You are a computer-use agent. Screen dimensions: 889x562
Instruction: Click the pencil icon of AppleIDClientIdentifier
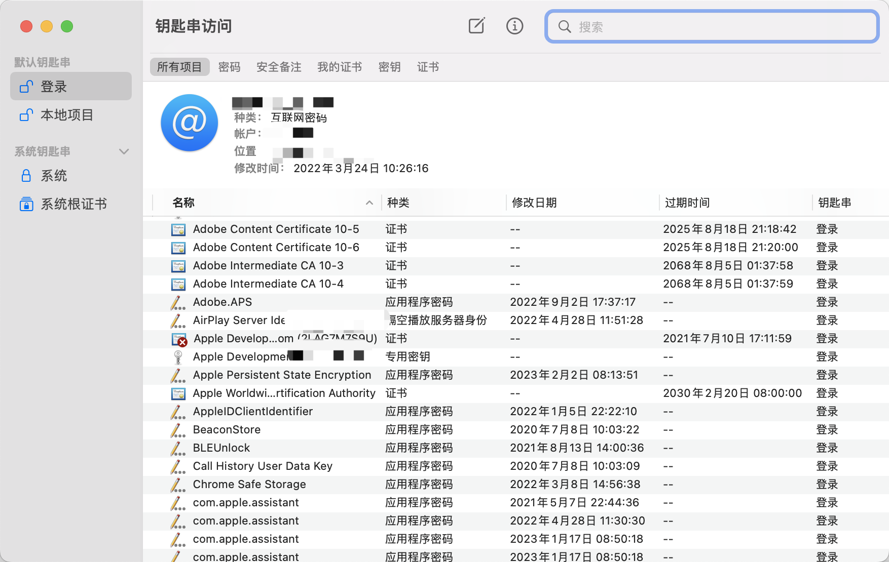tap(178, 412)
